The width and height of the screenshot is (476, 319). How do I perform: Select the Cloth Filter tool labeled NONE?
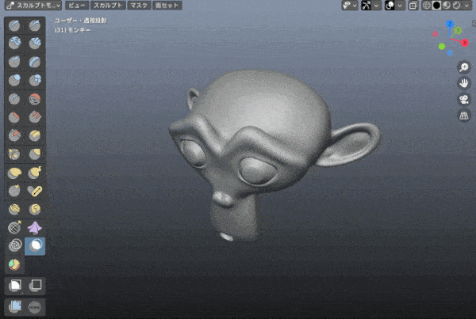tap(35, 307)
